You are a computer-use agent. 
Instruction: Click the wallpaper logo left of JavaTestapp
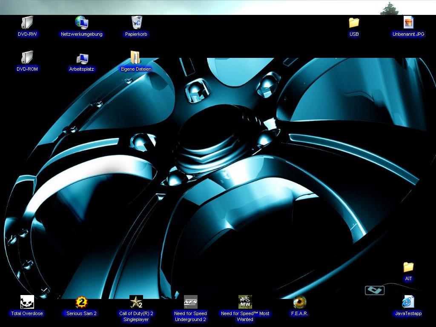pos(375,290)
